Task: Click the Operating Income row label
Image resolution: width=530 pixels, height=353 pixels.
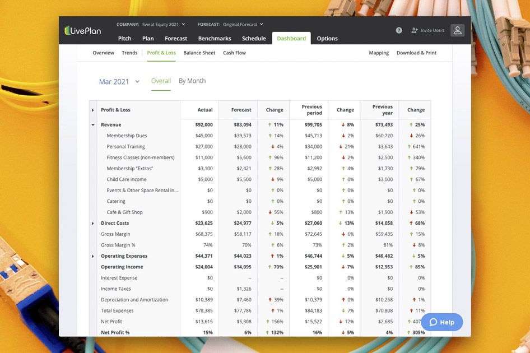Action: click(122, 267)
